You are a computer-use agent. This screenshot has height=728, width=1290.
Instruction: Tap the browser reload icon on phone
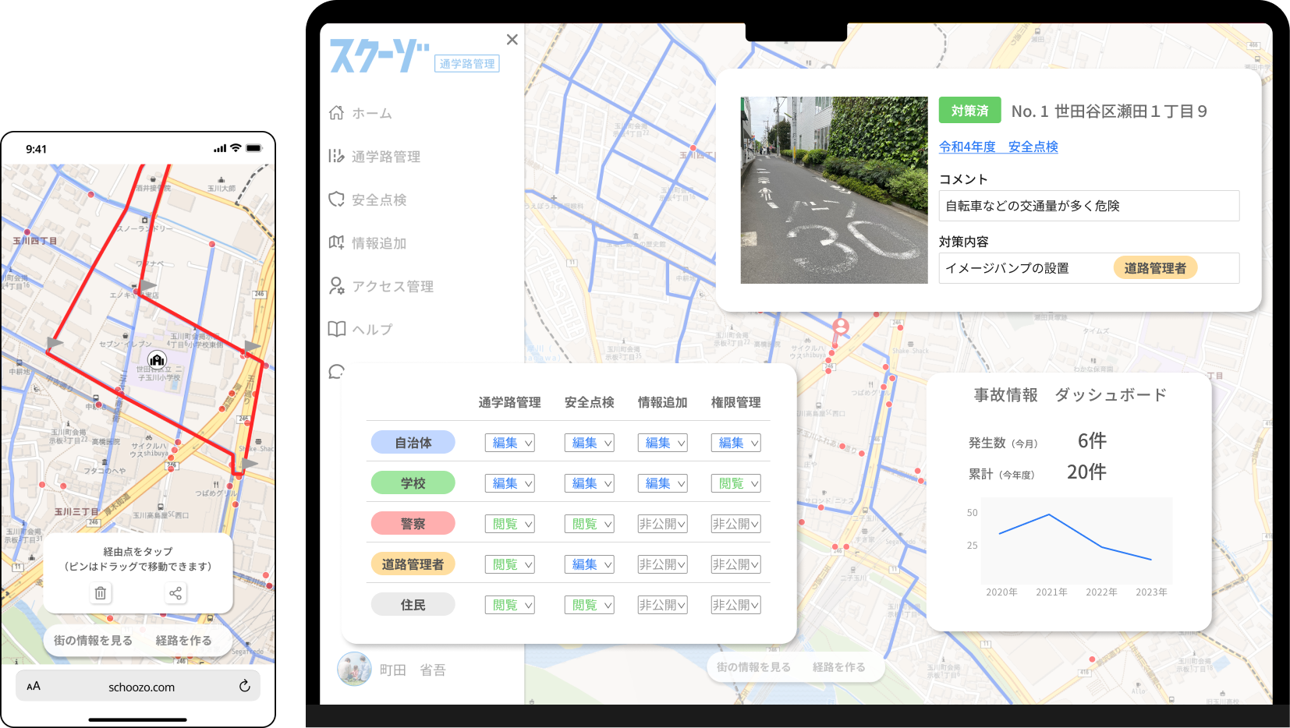coord(244,686)
